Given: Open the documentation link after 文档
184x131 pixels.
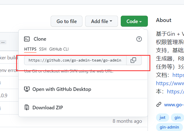Looking at the screenshot, I should click(x=178, y=75).
